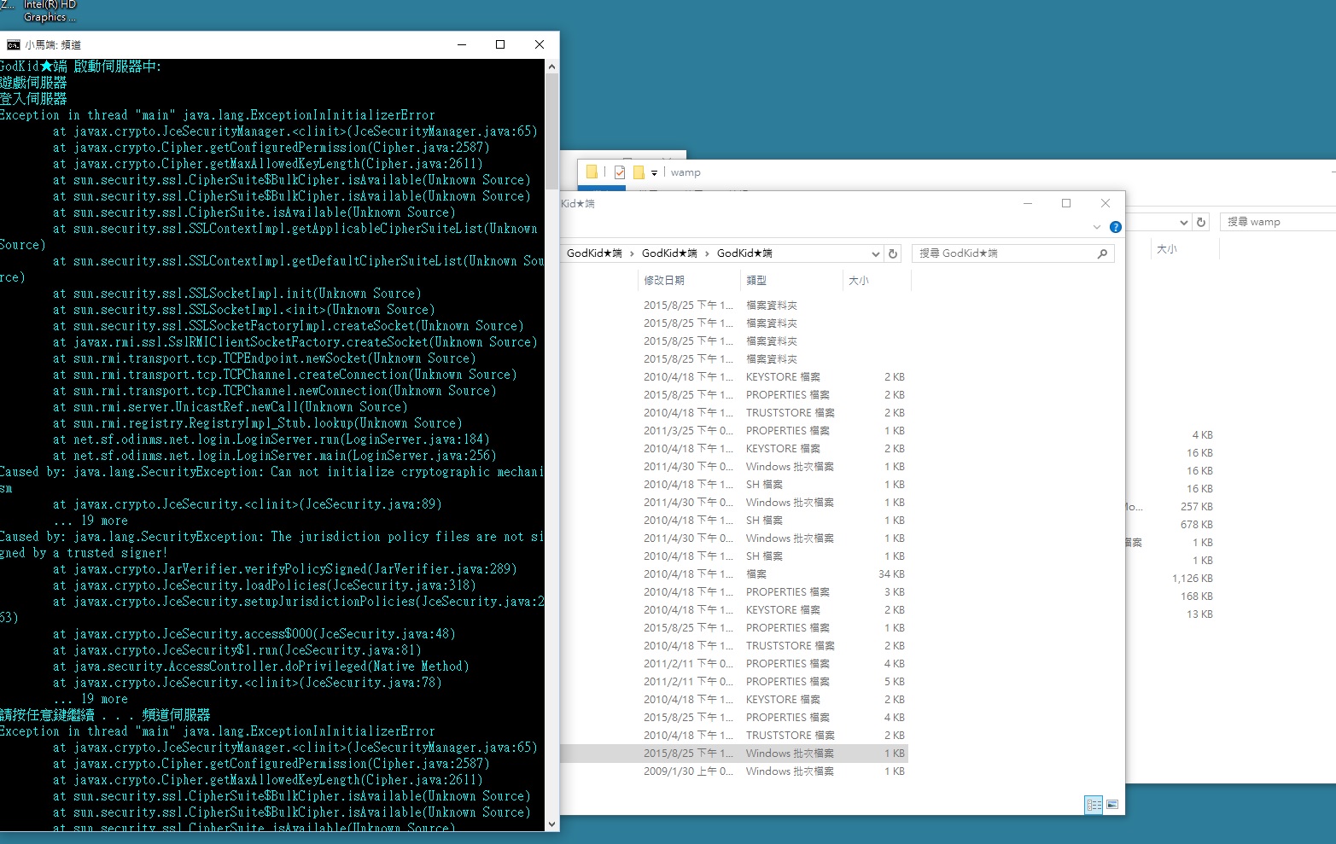
Task: Minimize the 小馬端 console window
Action: tap(462, 44)
